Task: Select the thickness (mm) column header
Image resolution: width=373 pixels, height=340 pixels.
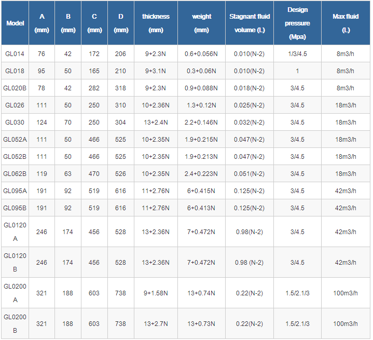Action: tap(156, 23)
